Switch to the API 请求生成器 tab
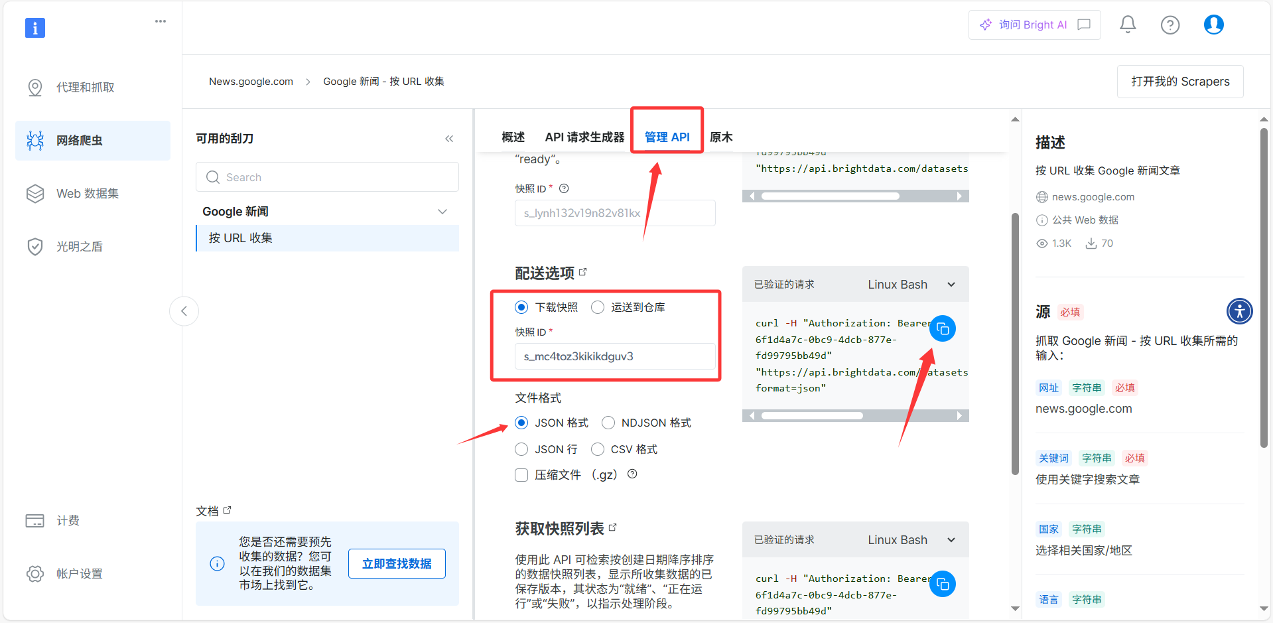1273x623 pixels. coord(584,137)
